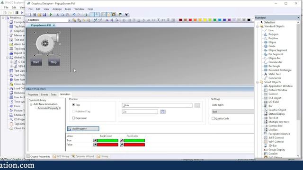This screenshot has height=170, width=303.
Task: Open the Tools menu
Action: (x=68, y=9)
